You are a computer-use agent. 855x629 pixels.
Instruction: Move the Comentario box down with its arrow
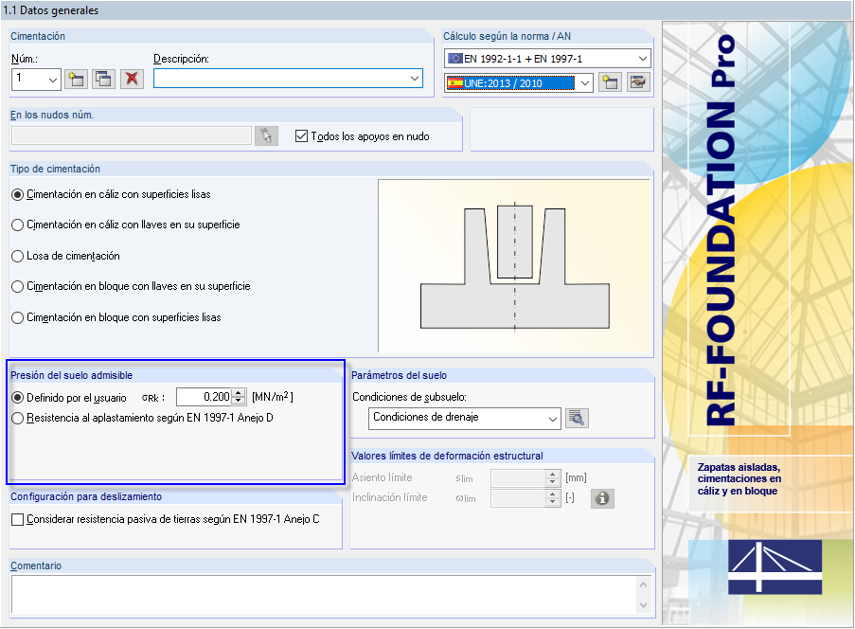644,604
